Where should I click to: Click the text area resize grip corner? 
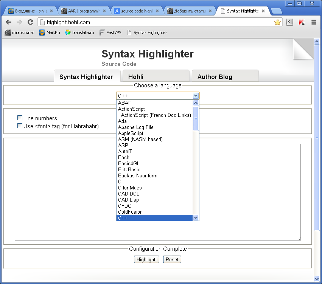coord(299,239)
